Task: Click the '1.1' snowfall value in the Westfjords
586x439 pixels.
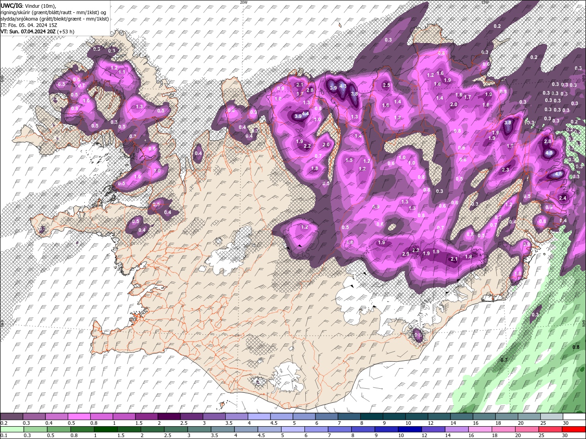Action: pos(122,72)
